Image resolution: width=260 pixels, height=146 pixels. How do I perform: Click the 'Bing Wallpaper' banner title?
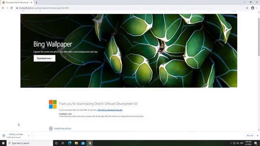point(53,44)
